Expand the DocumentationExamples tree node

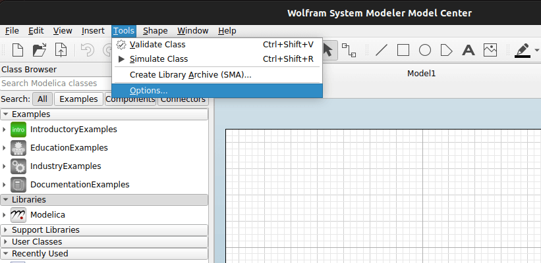click(x=4, y=185)
